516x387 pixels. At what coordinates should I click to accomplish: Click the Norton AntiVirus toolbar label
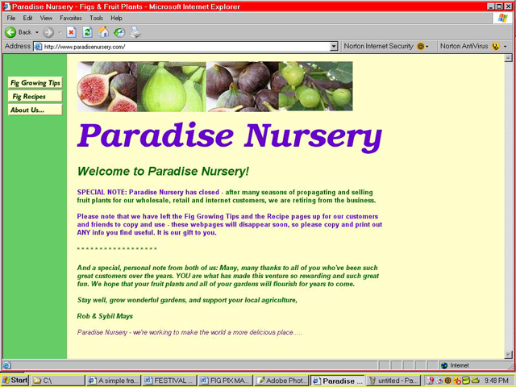click(464, 46)
